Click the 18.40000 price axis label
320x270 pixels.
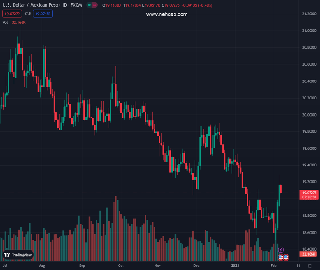click(x=309, y=249)
